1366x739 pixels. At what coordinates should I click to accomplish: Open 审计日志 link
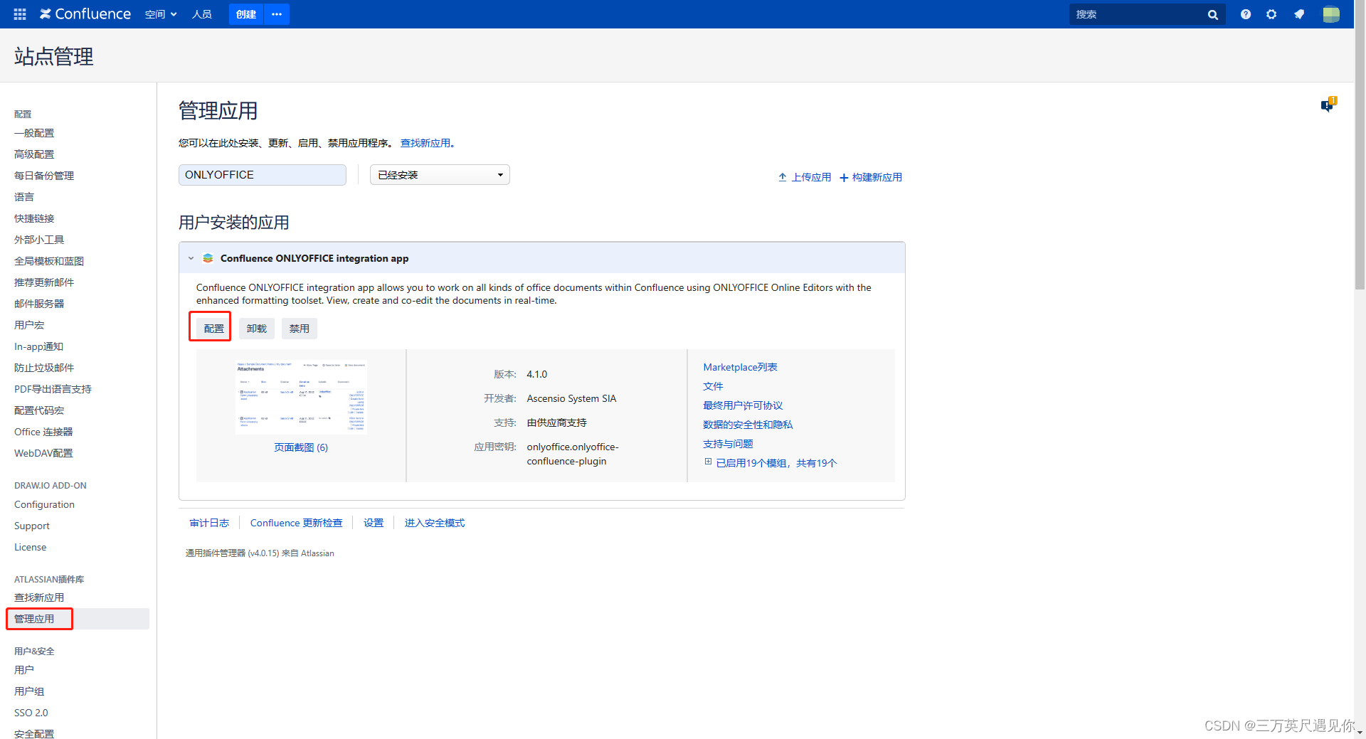tap(209, 523)
